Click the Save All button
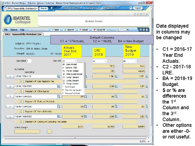The width and height of the screenshot is (195, 146). point(69,30)
